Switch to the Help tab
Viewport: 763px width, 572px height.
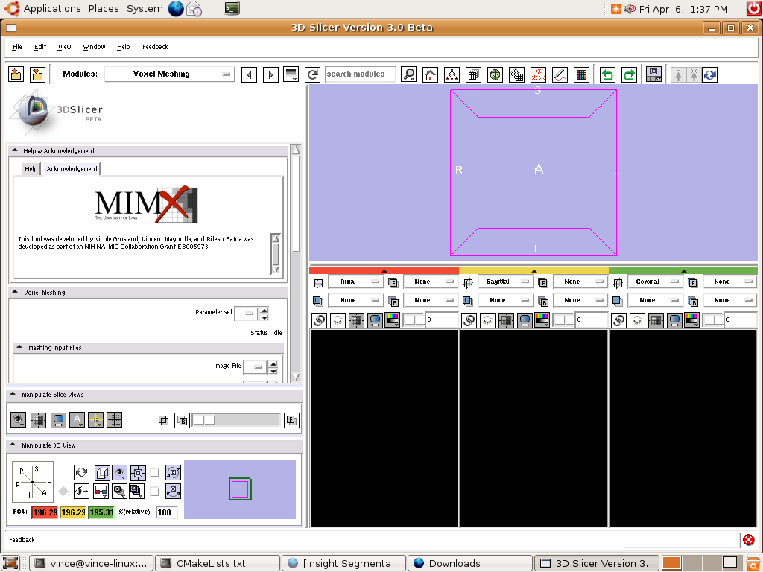(31, 169)
